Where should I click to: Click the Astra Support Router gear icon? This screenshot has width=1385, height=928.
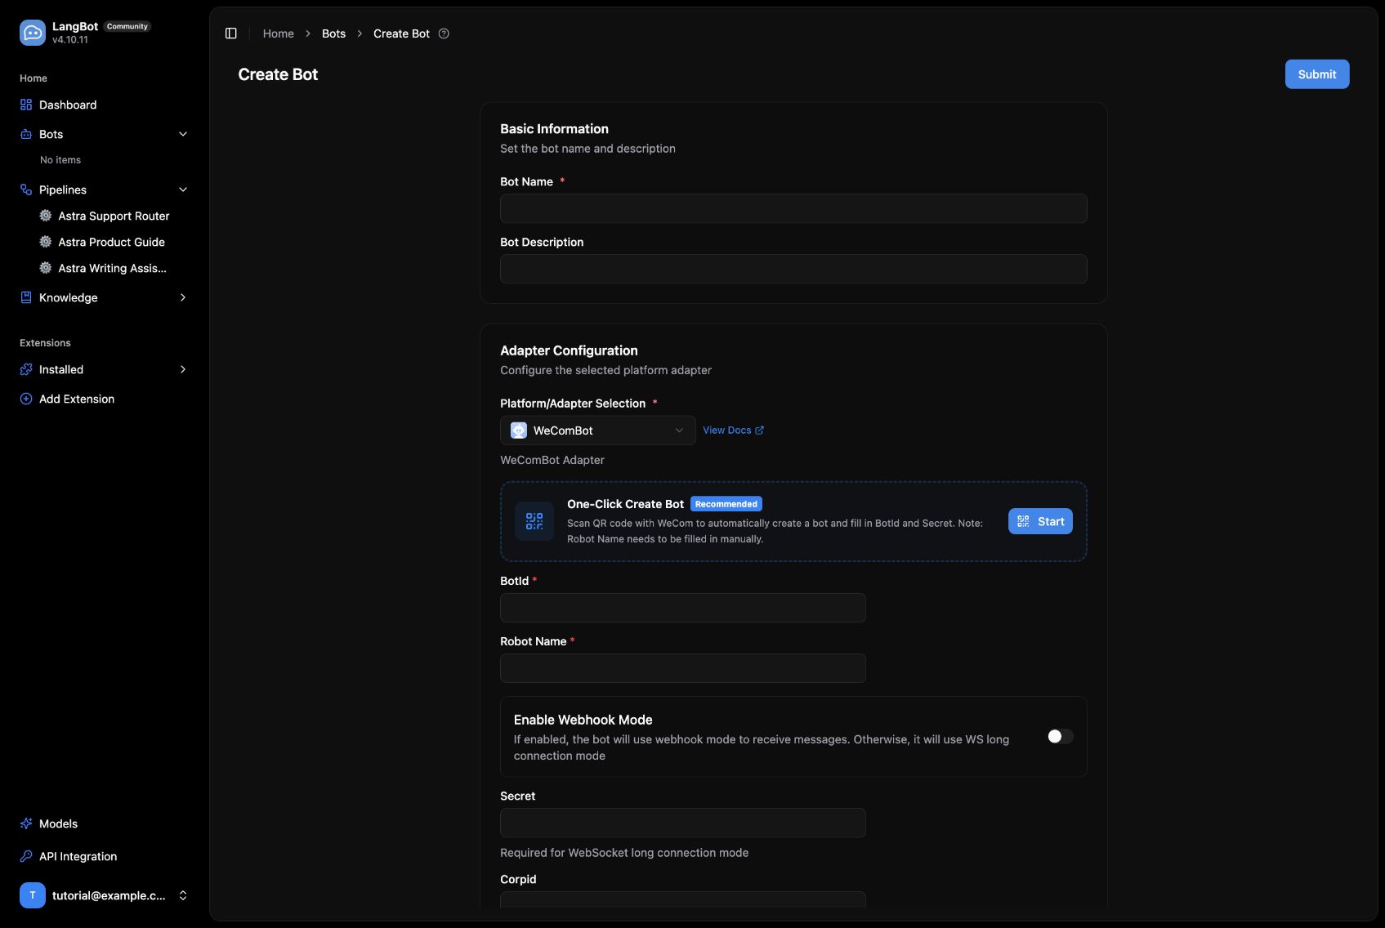tap(46, 216)
